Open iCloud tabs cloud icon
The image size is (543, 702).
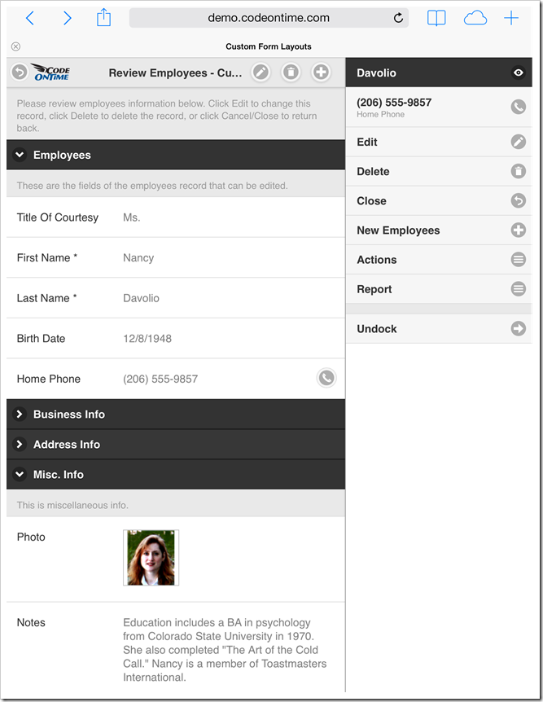point(475,18)
